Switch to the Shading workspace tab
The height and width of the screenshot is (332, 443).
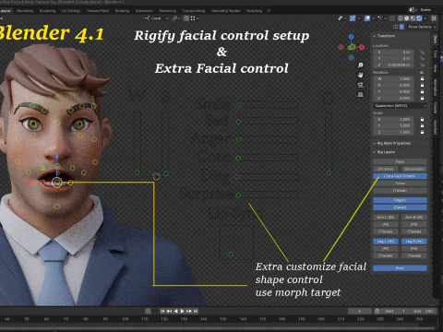(122, 11)
